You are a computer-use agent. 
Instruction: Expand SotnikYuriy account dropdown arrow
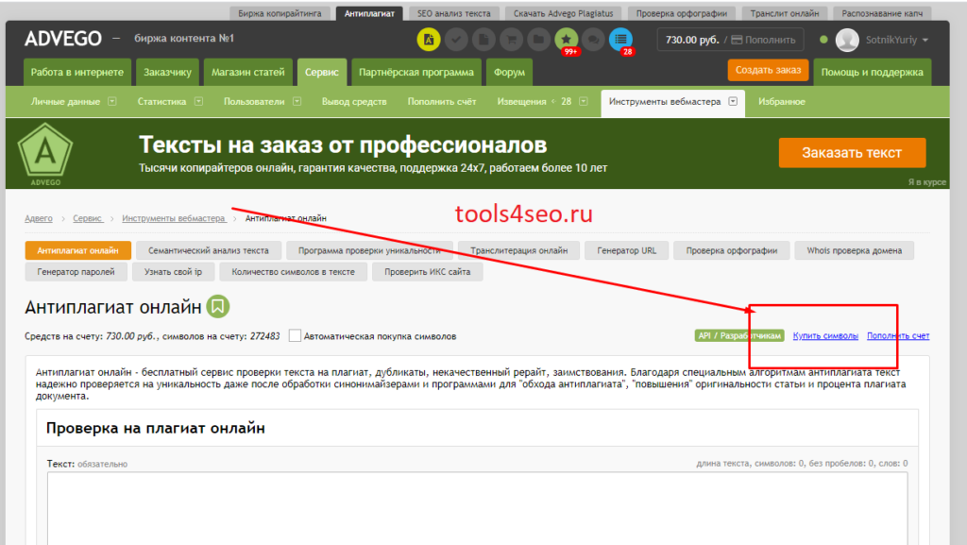[x=925, y=40]
